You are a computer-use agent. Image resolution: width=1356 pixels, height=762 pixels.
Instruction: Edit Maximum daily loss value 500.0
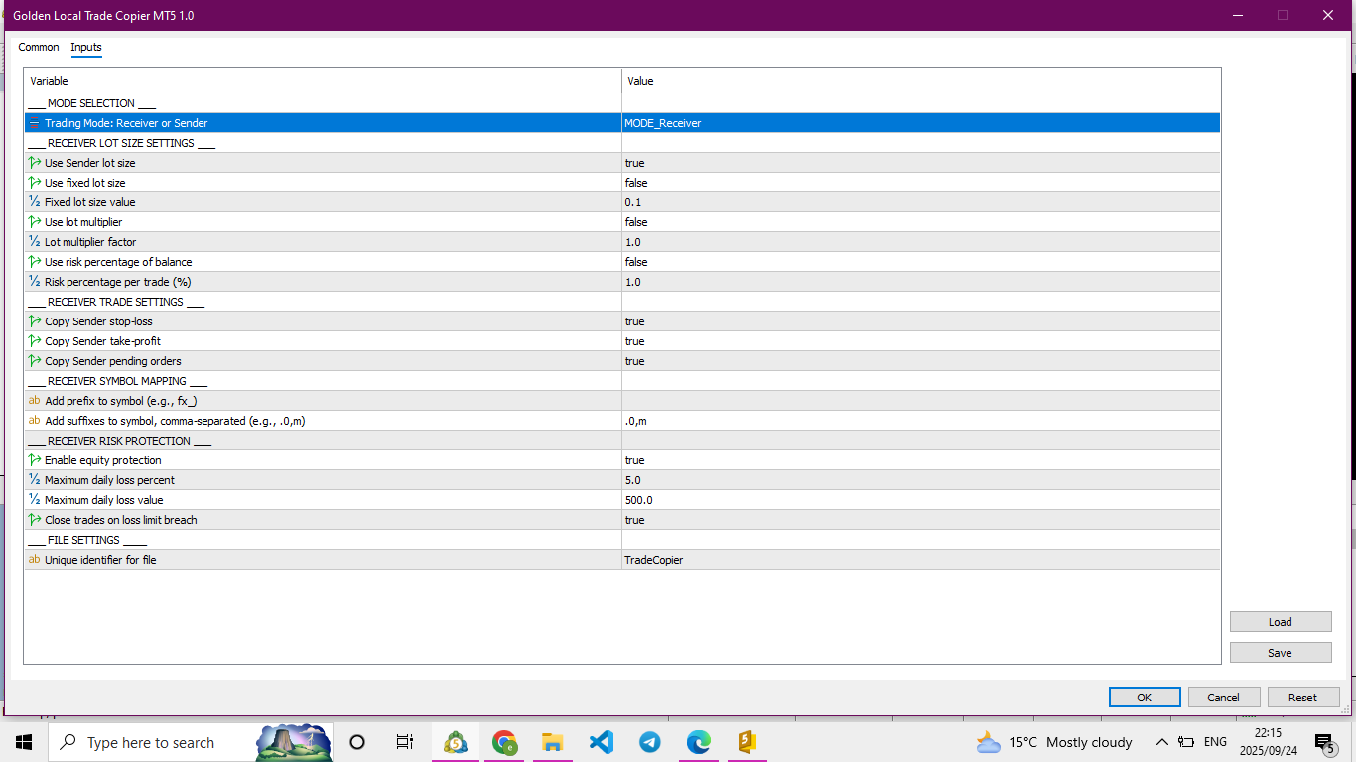click(x=920, y=500)
